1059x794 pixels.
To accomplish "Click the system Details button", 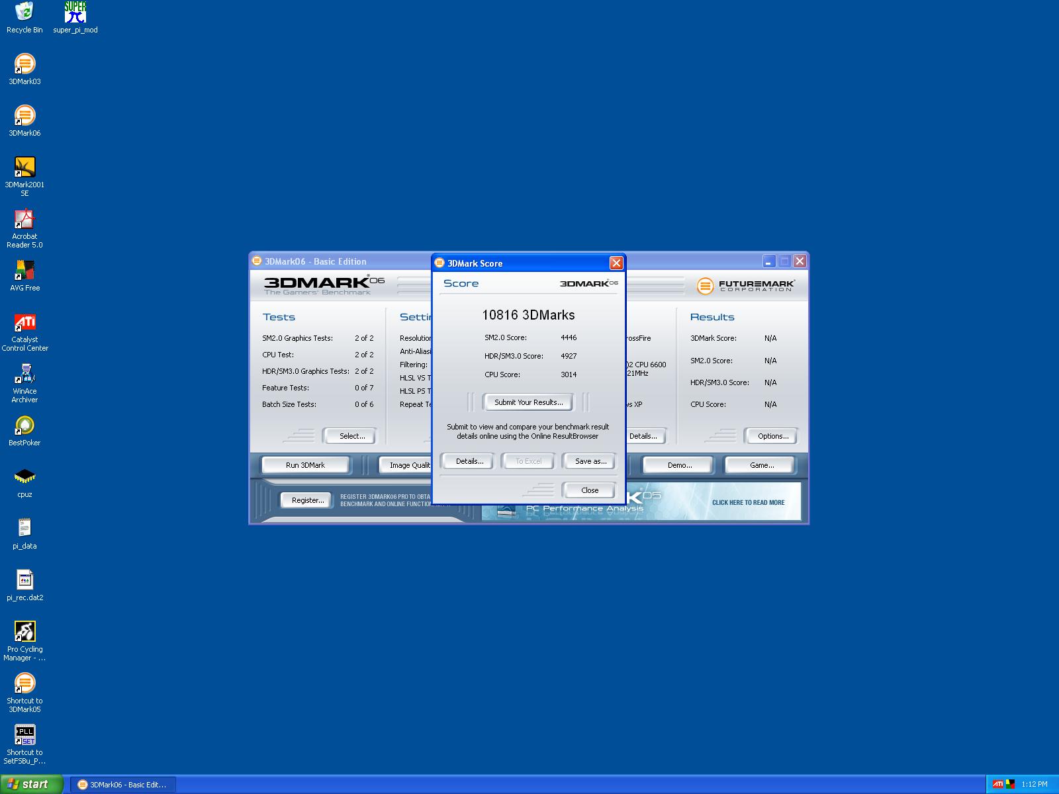I will [646, 436].
